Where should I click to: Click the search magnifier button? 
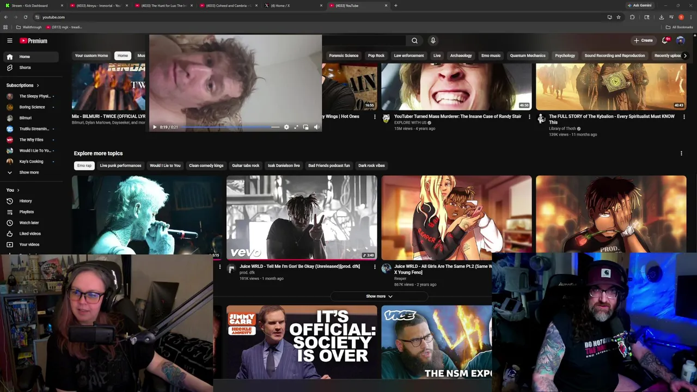coord(414,40)
